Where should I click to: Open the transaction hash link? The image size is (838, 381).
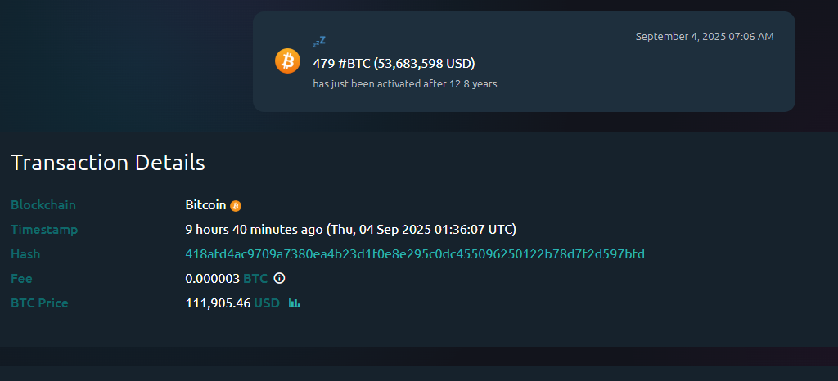click(x=415, y=254)
